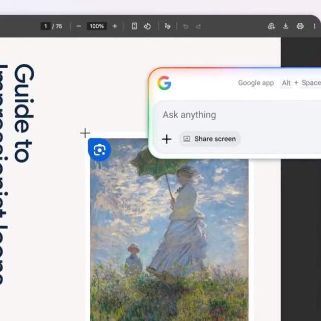Save the PDF to Google Drive
This screenshot has height=321, width=321.
271,26
